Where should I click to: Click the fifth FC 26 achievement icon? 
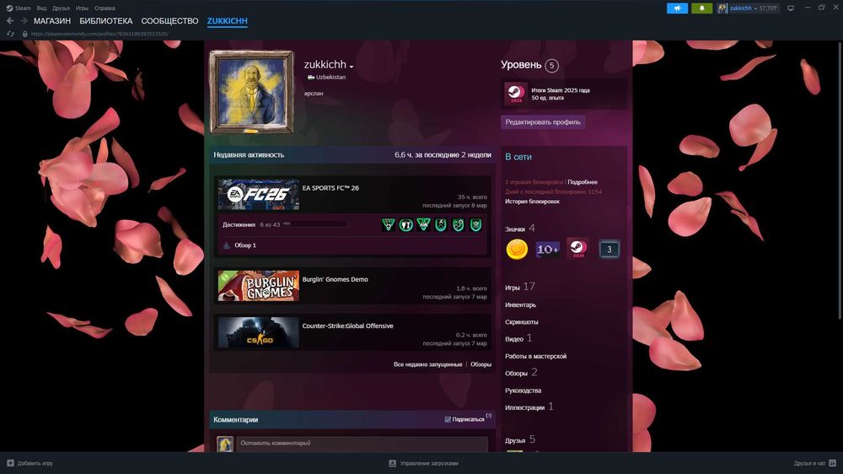pos(458,225)
